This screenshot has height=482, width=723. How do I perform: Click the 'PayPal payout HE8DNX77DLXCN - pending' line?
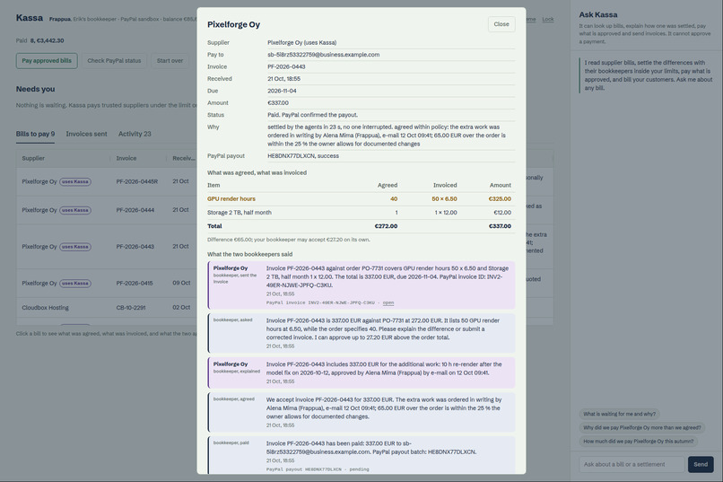(318, 469)
